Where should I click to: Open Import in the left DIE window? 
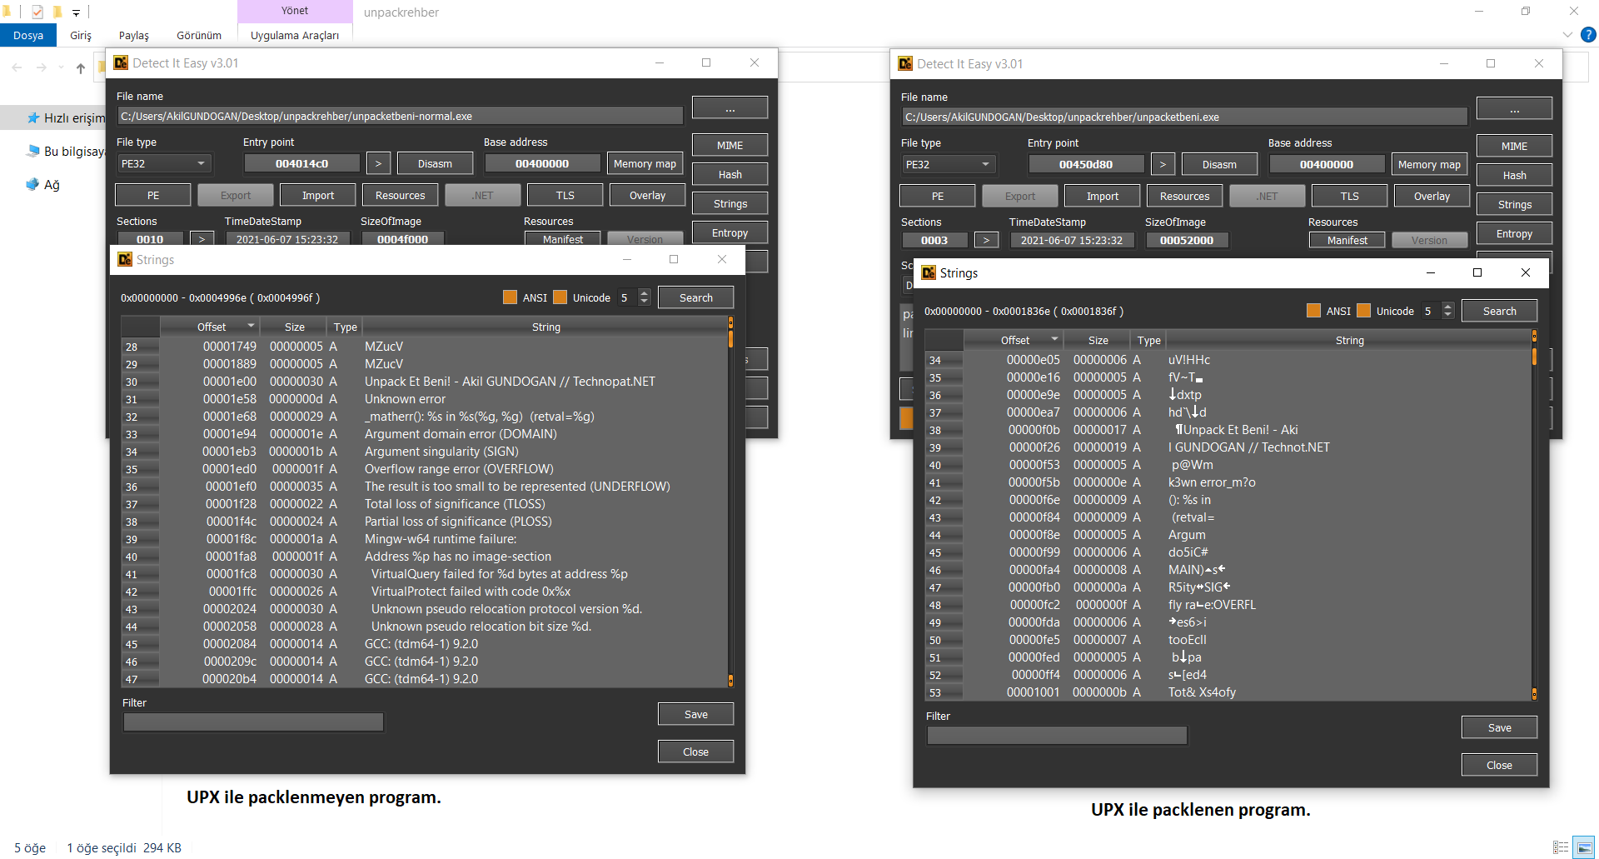point(318,195)
